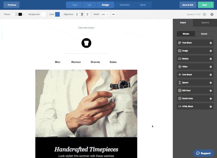
Task: Choose the black Theme color swatch
Action: pyautogui.click(x=20, y=14)
